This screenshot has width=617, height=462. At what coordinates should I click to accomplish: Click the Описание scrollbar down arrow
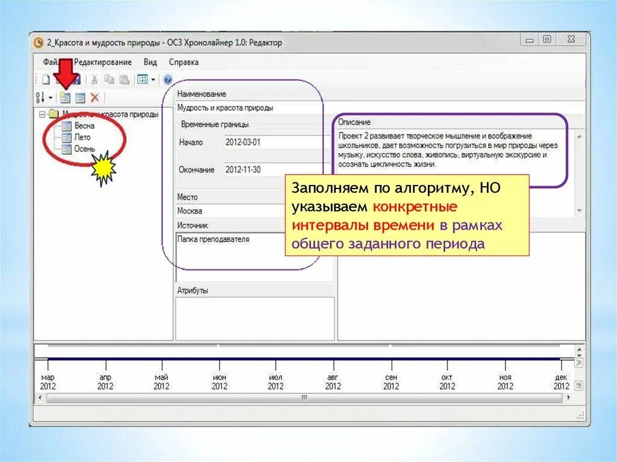579,211
